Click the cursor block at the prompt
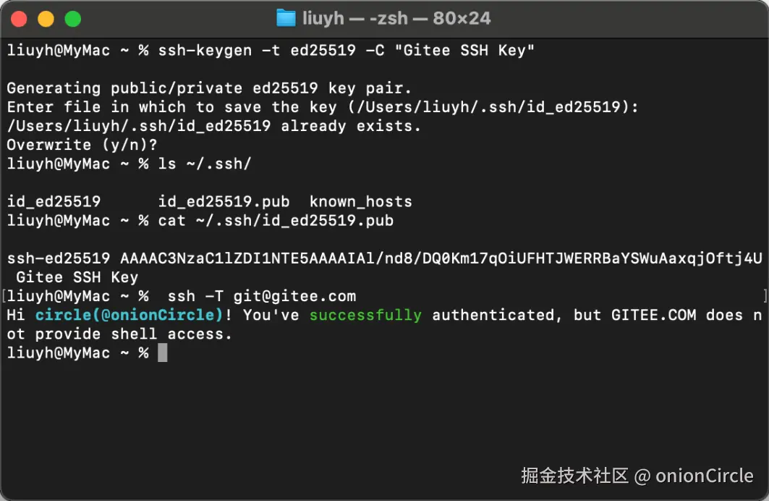The width and height of the screenshot is (769, 501). click(x=162, y=353)
